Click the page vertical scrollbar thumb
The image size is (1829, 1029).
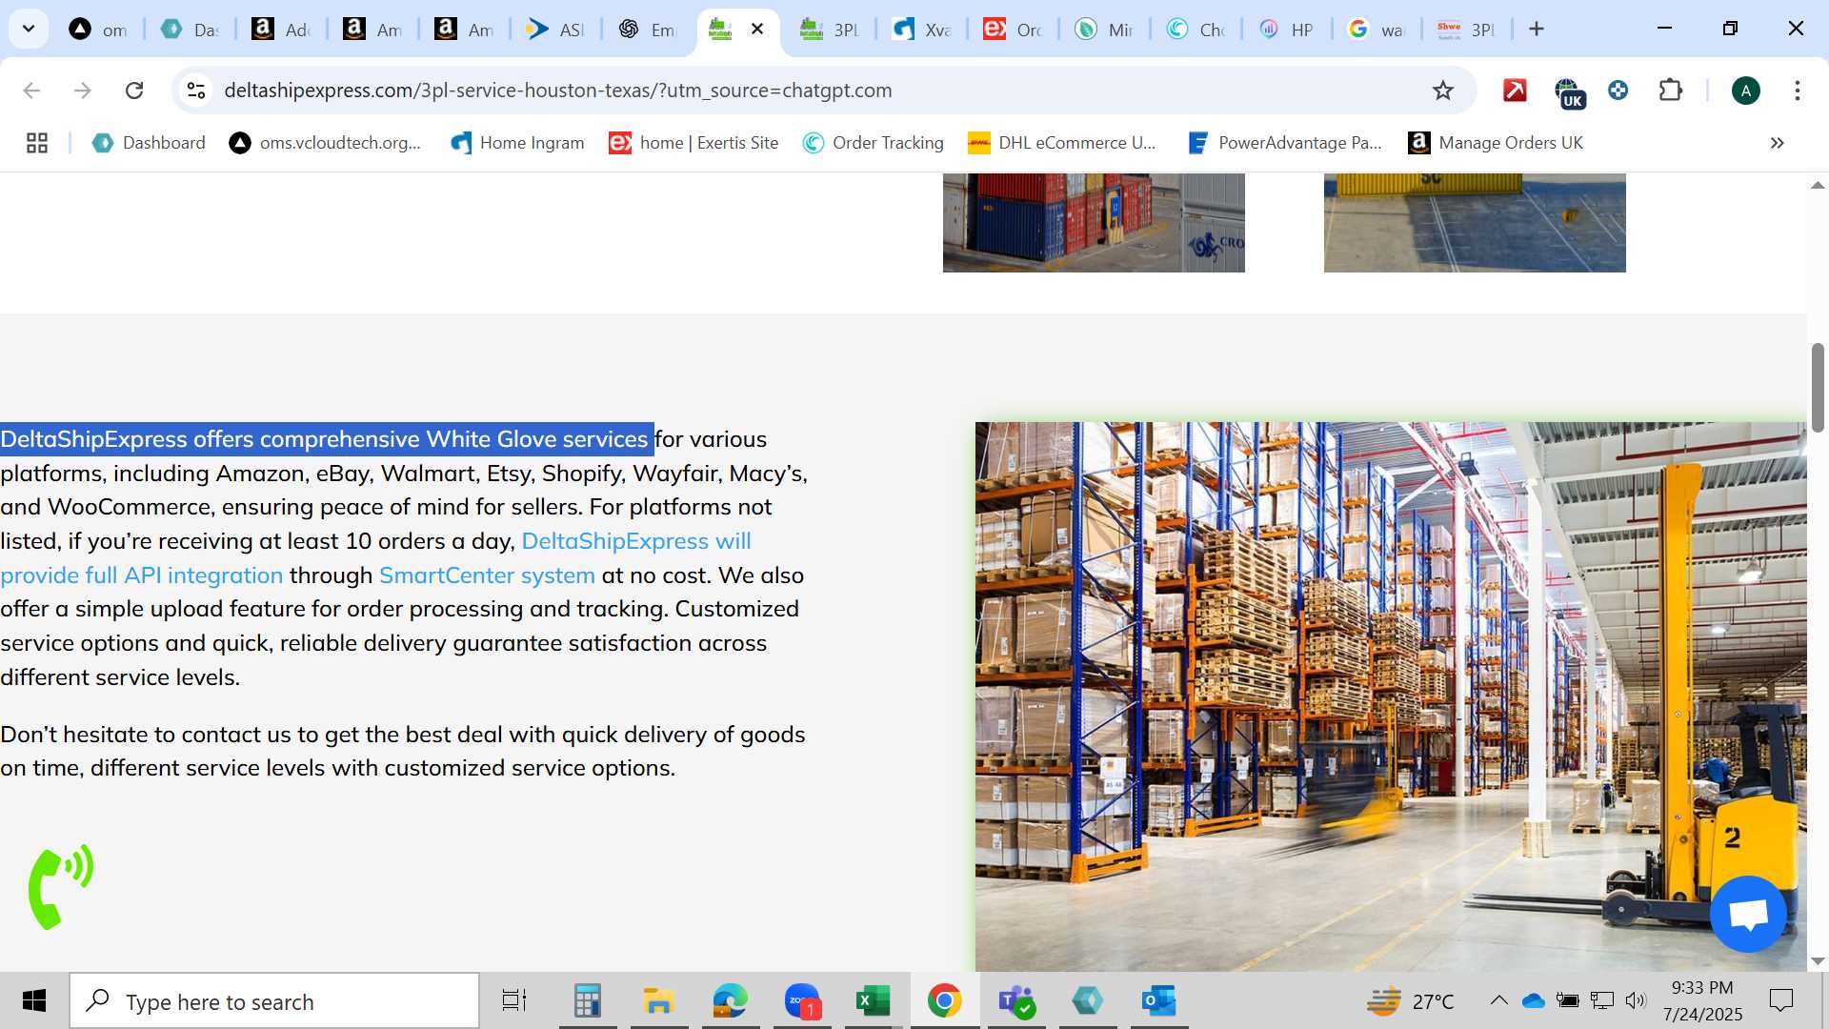(1818, 388)
